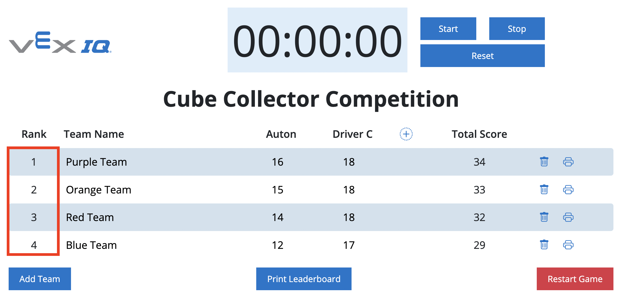Reset the timer to zero
Screen dimensions: 621x301
point(482,56)
